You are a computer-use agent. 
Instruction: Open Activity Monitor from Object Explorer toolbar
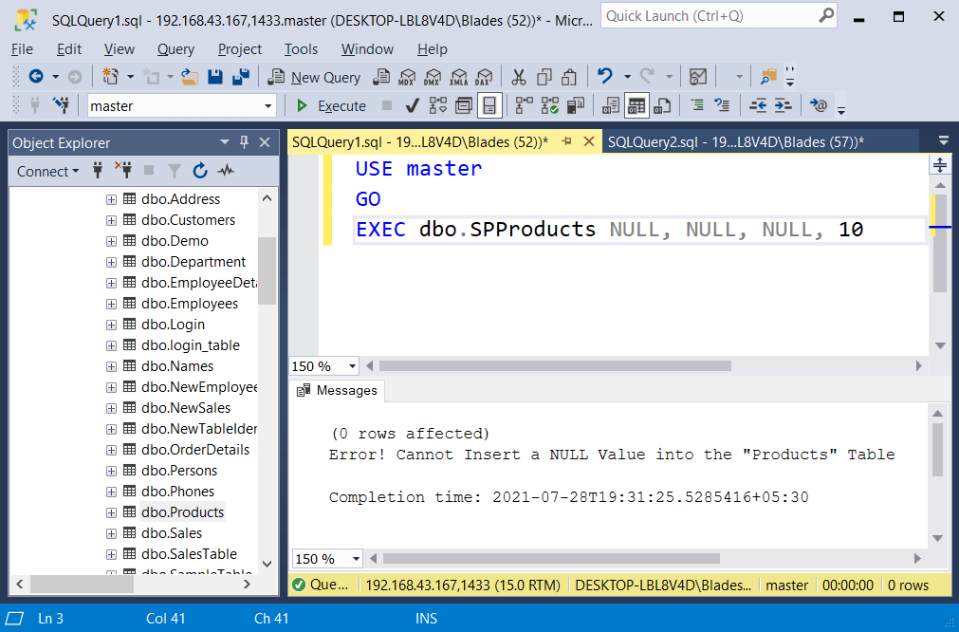[x=225, y=172]
